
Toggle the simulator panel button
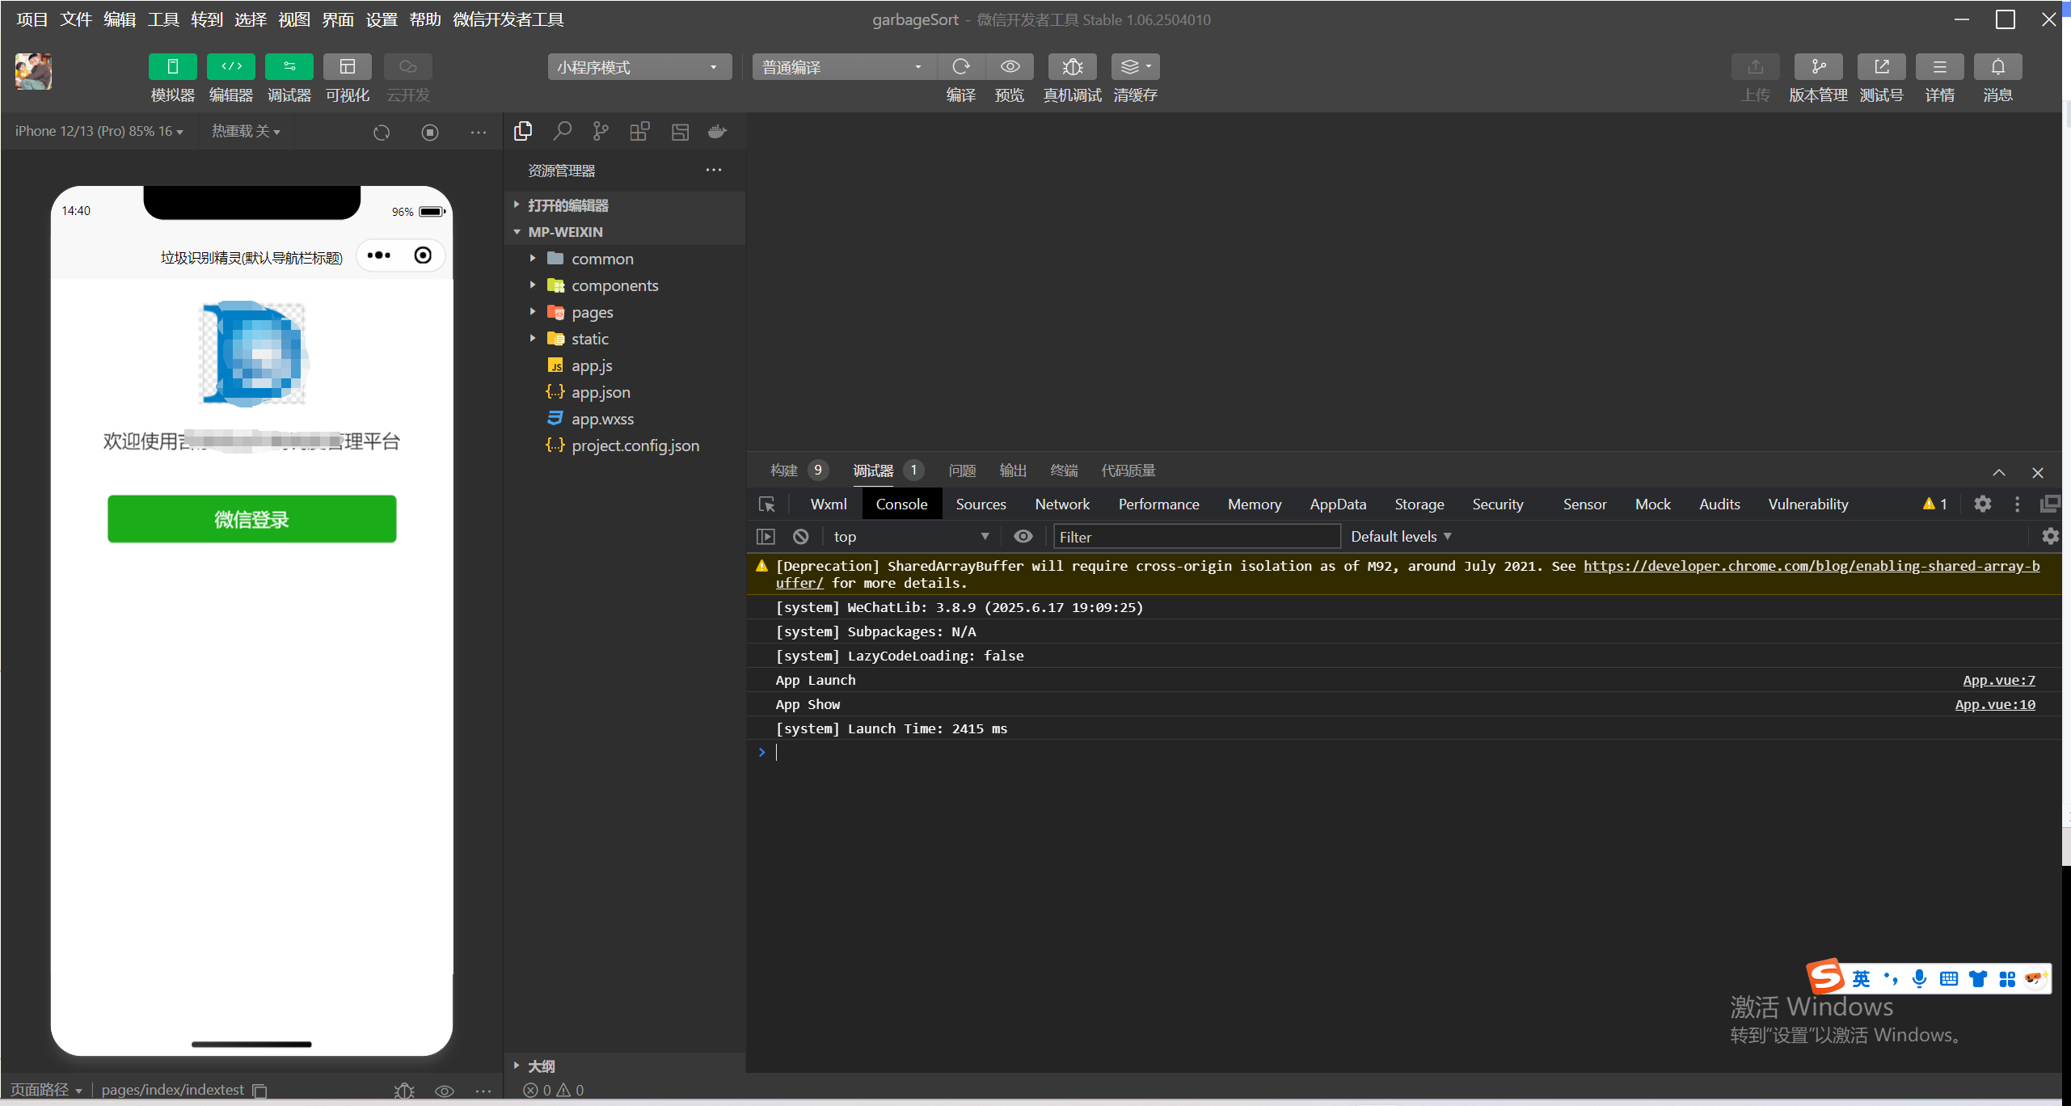172,67
